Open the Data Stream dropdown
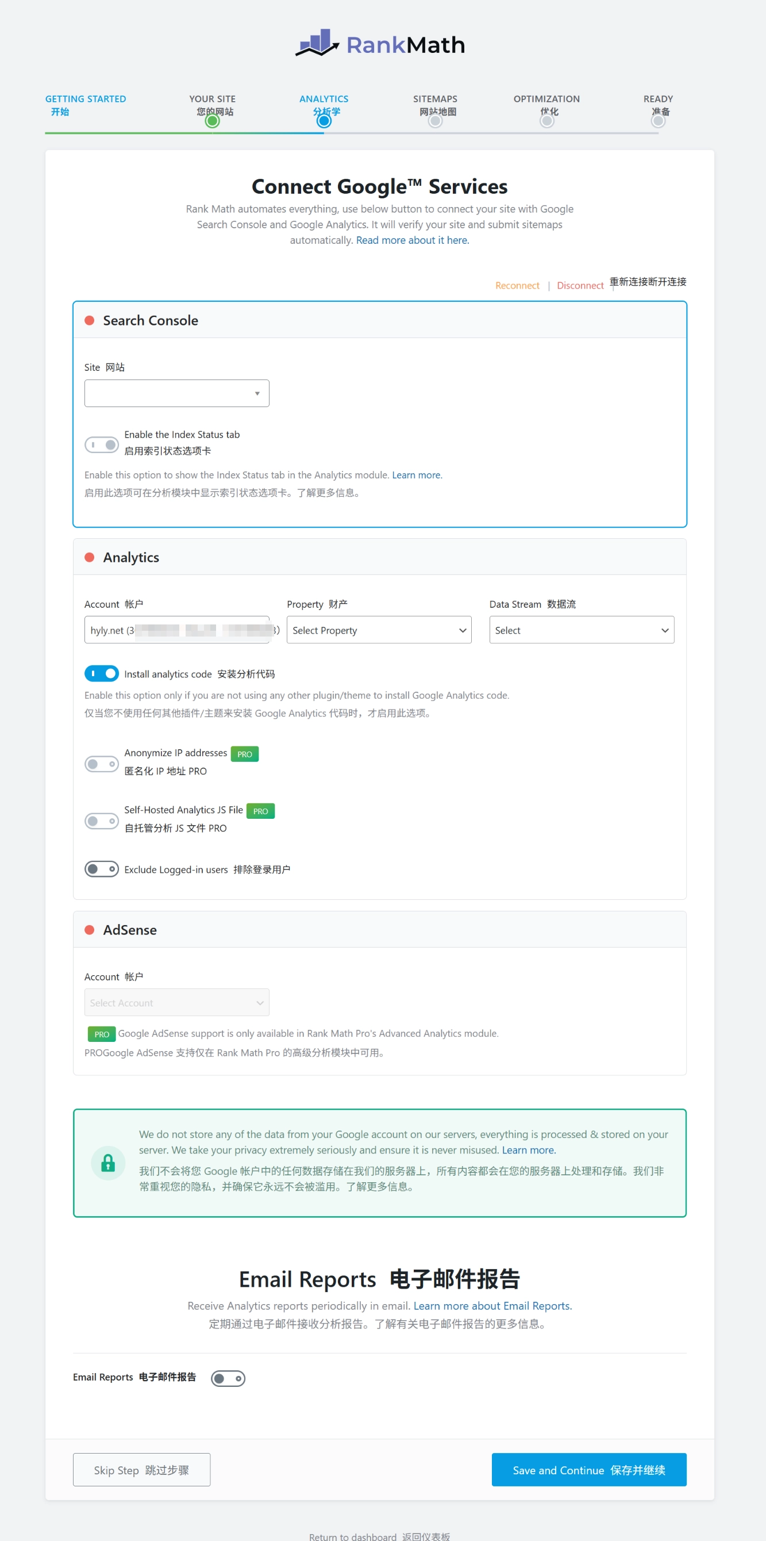 (582, 630)
